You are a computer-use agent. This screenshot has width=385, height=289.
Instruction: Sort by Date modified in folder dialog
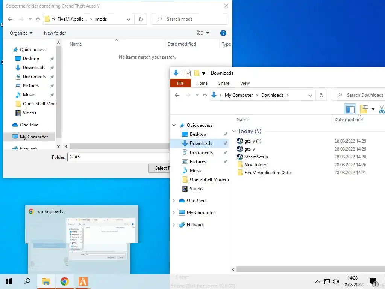tap(182, 44)
